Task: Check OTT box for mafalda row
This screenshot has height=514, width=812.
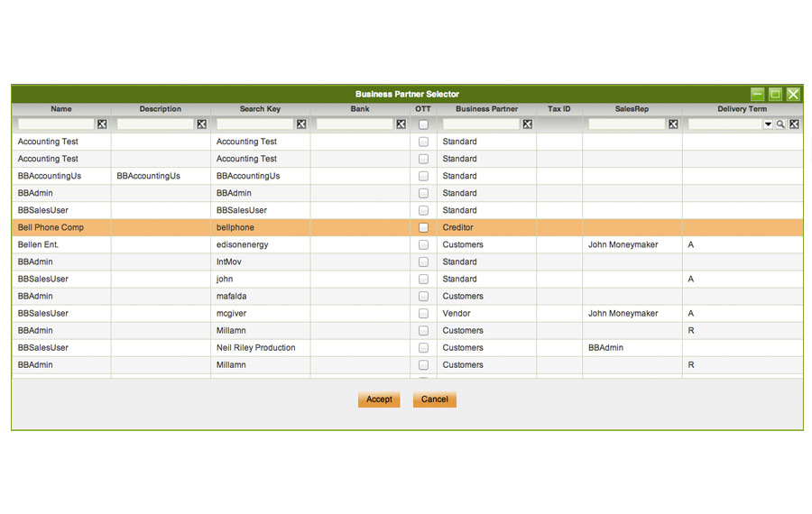Action: [424, 296]
